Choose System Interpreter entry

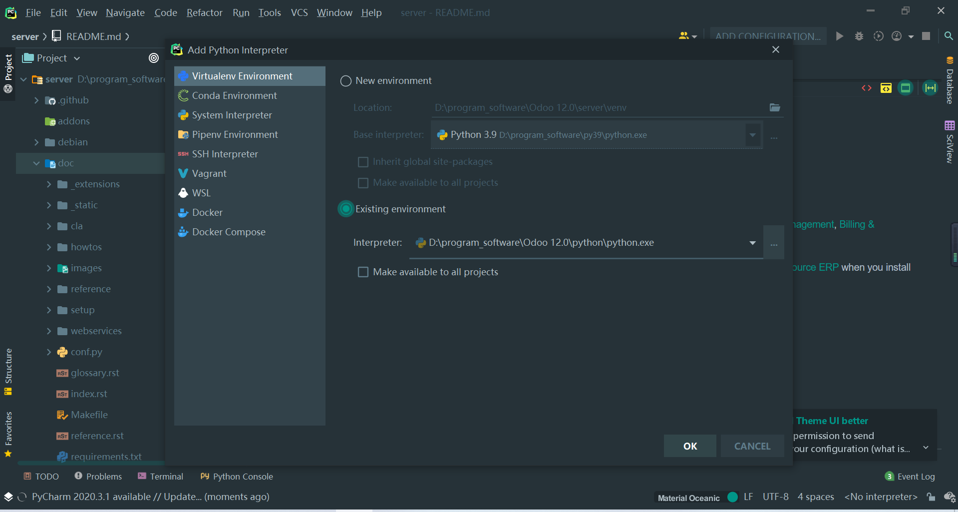pos(250,115)
